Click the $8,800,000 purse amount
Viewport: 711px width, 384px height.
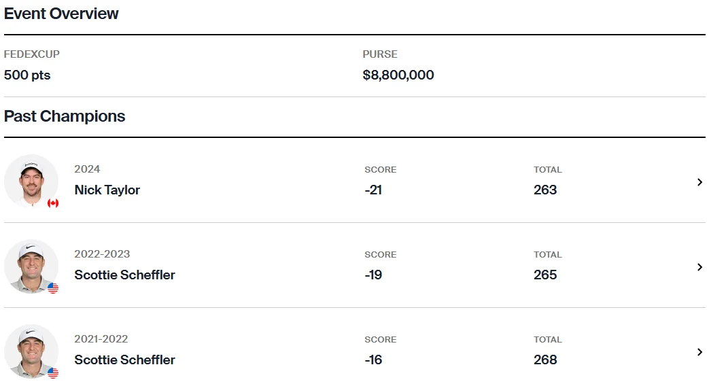click(x=398, y=75)
